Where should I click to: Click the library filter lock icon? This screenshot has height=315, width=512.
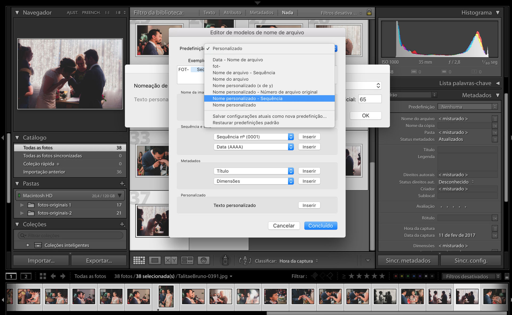coord(369,12)
